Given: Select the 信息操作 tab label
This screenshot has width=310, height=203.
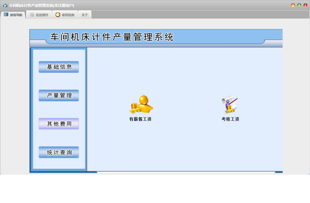Looking at the screenshot, I should pyautogui.click(x=42, y=15).
